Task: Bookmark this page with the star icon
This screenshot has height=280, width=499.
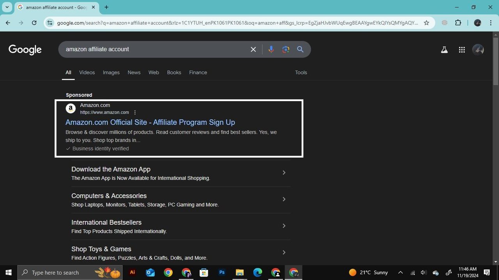Action: [426, 23]
